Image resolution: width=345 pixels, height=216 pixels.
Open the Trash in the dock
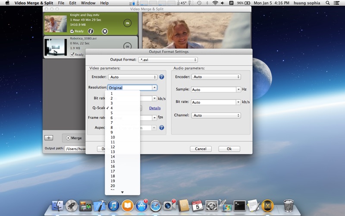point(289,206)
